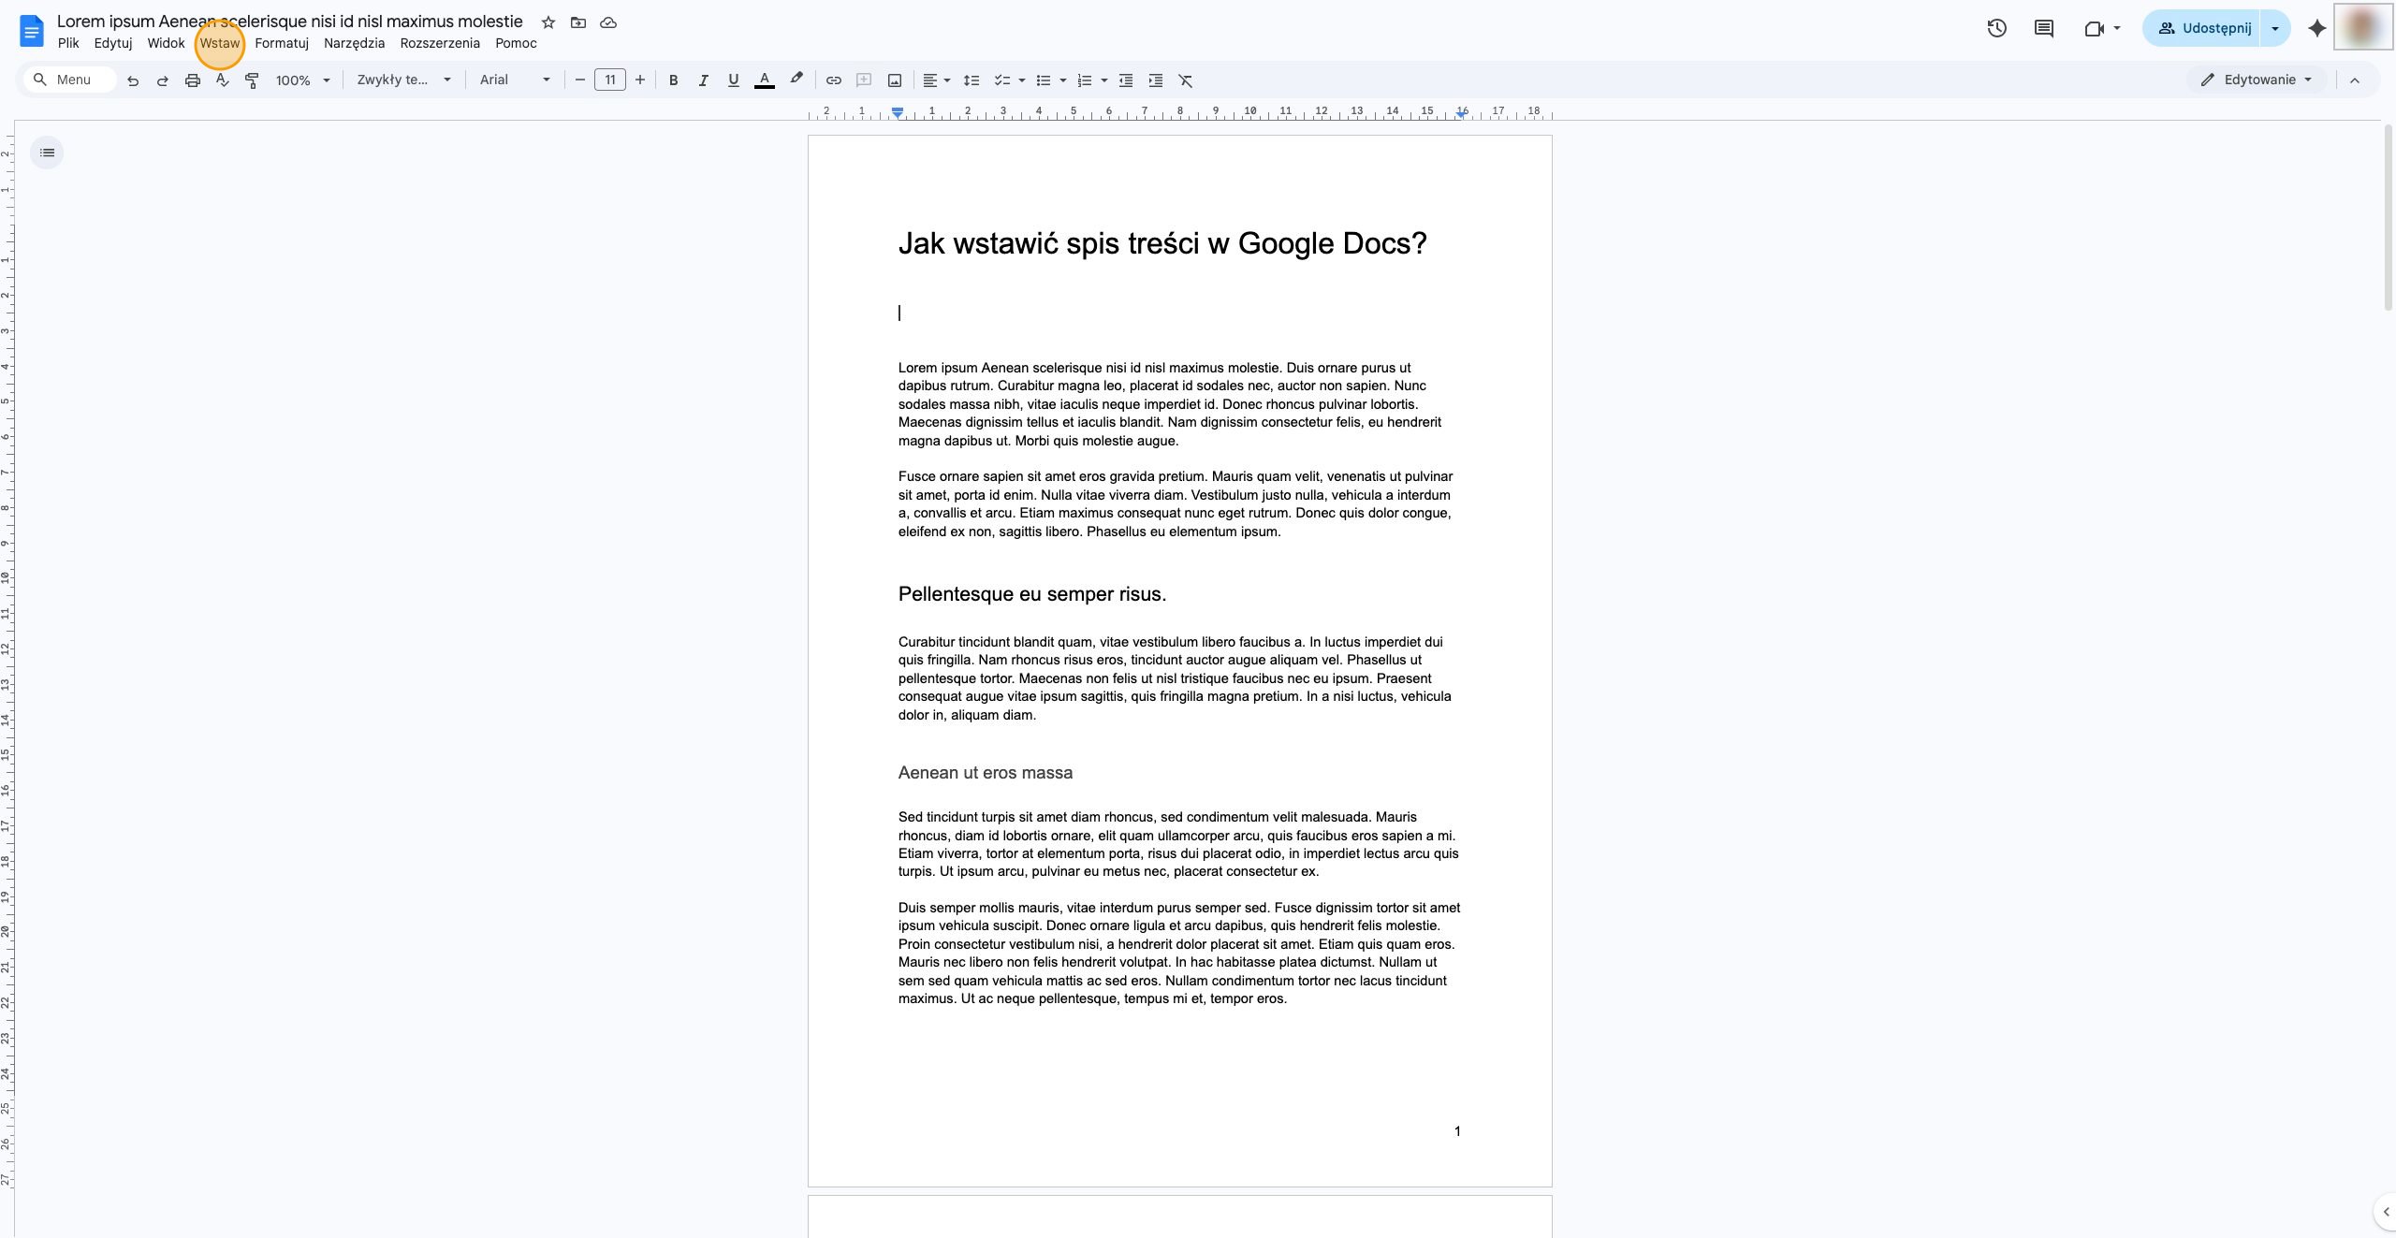
Task: Star the document
Action: point(548,22)
